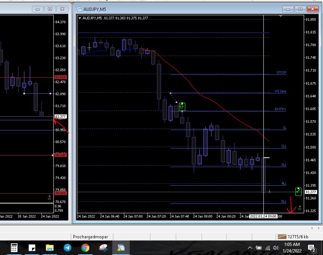Click the skull icon in the left chart
Screen dimensions: 323x255
point(50,198)
